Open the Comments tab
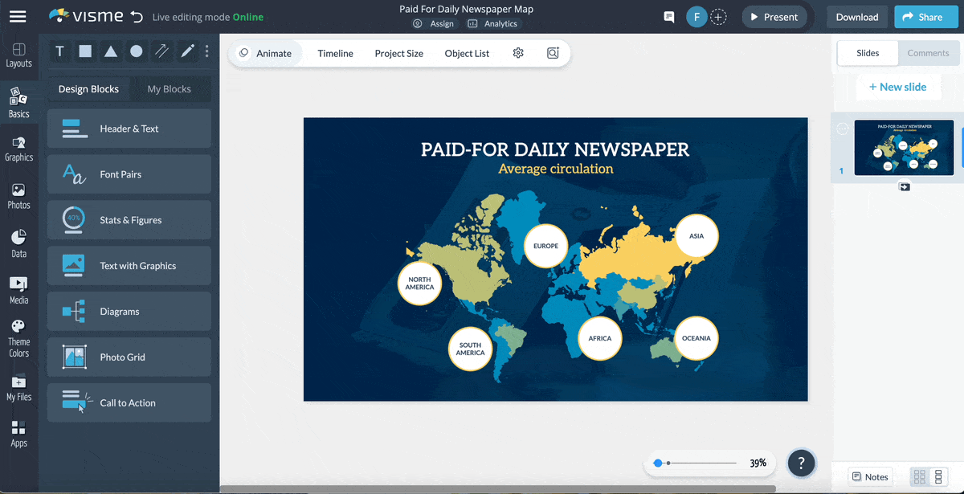Viewport: 964px width, 494px height. tap(928, 53)
